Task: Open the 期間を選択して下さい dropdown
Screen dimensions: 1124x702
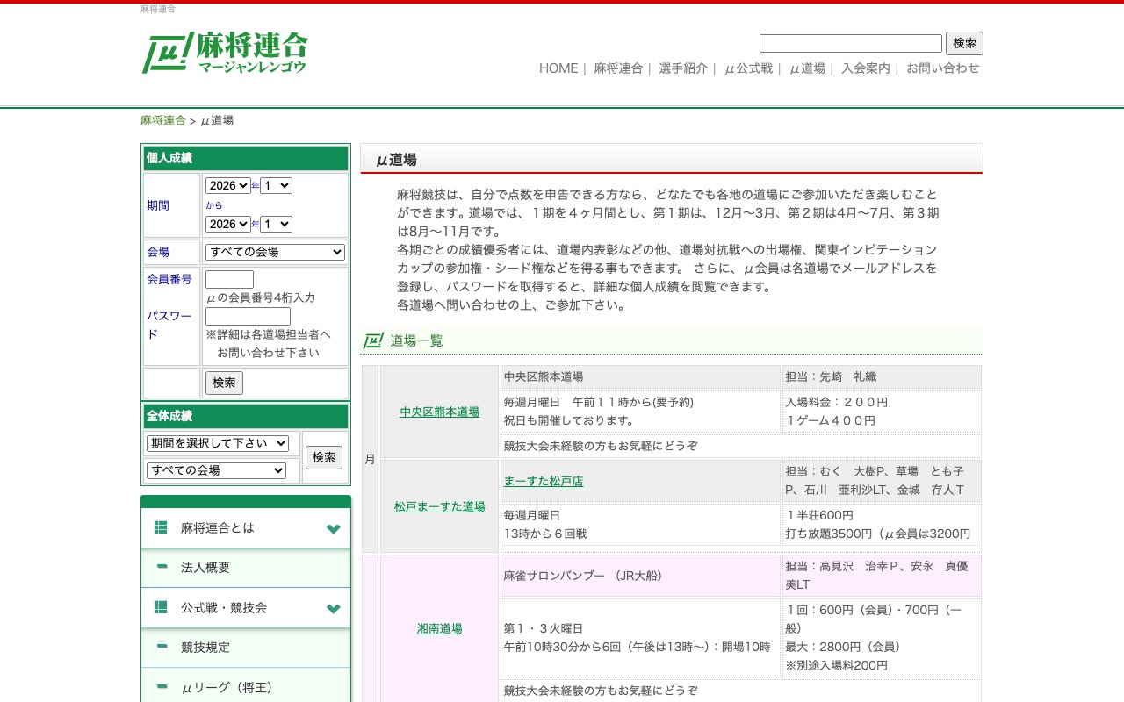Action: [x=217, y=443]
